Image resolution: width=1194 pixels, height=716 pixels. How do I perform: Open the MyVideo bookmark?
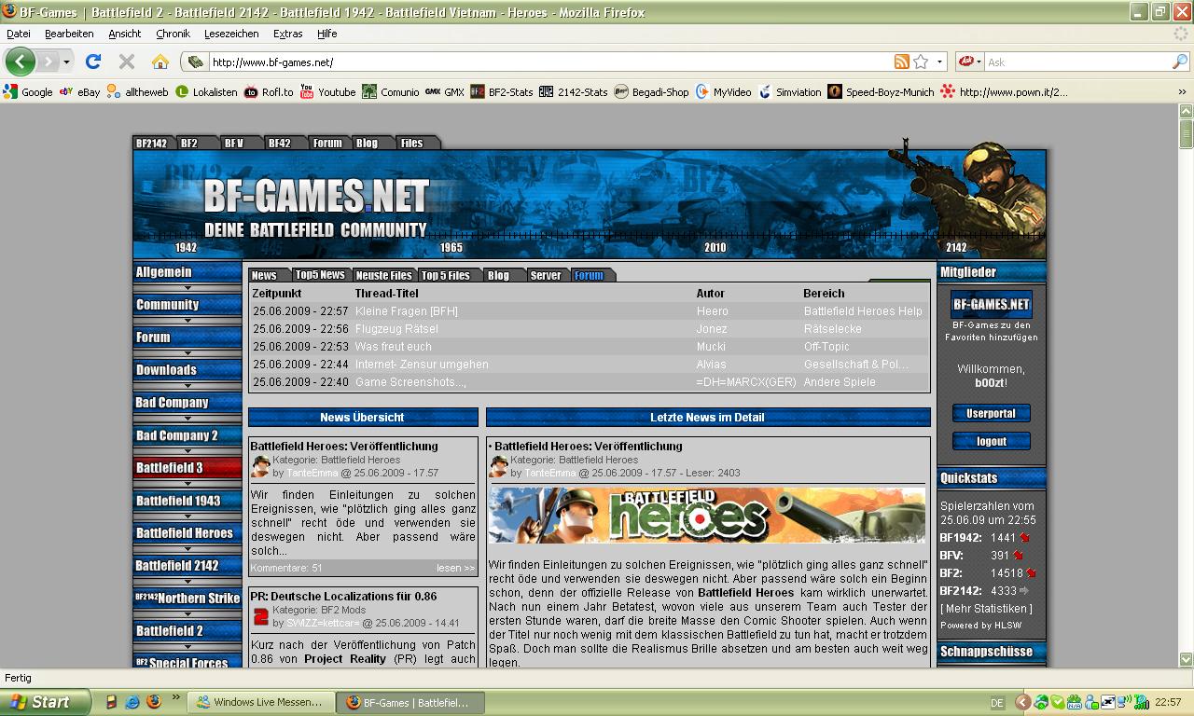(723, 91)
